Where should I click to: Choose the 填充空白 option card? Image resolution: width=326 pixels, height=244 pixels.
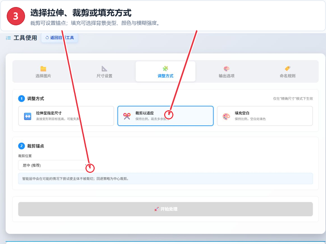265,116
